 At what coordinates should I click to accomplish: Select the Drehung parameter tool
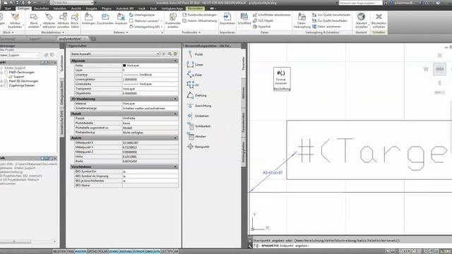196,95
